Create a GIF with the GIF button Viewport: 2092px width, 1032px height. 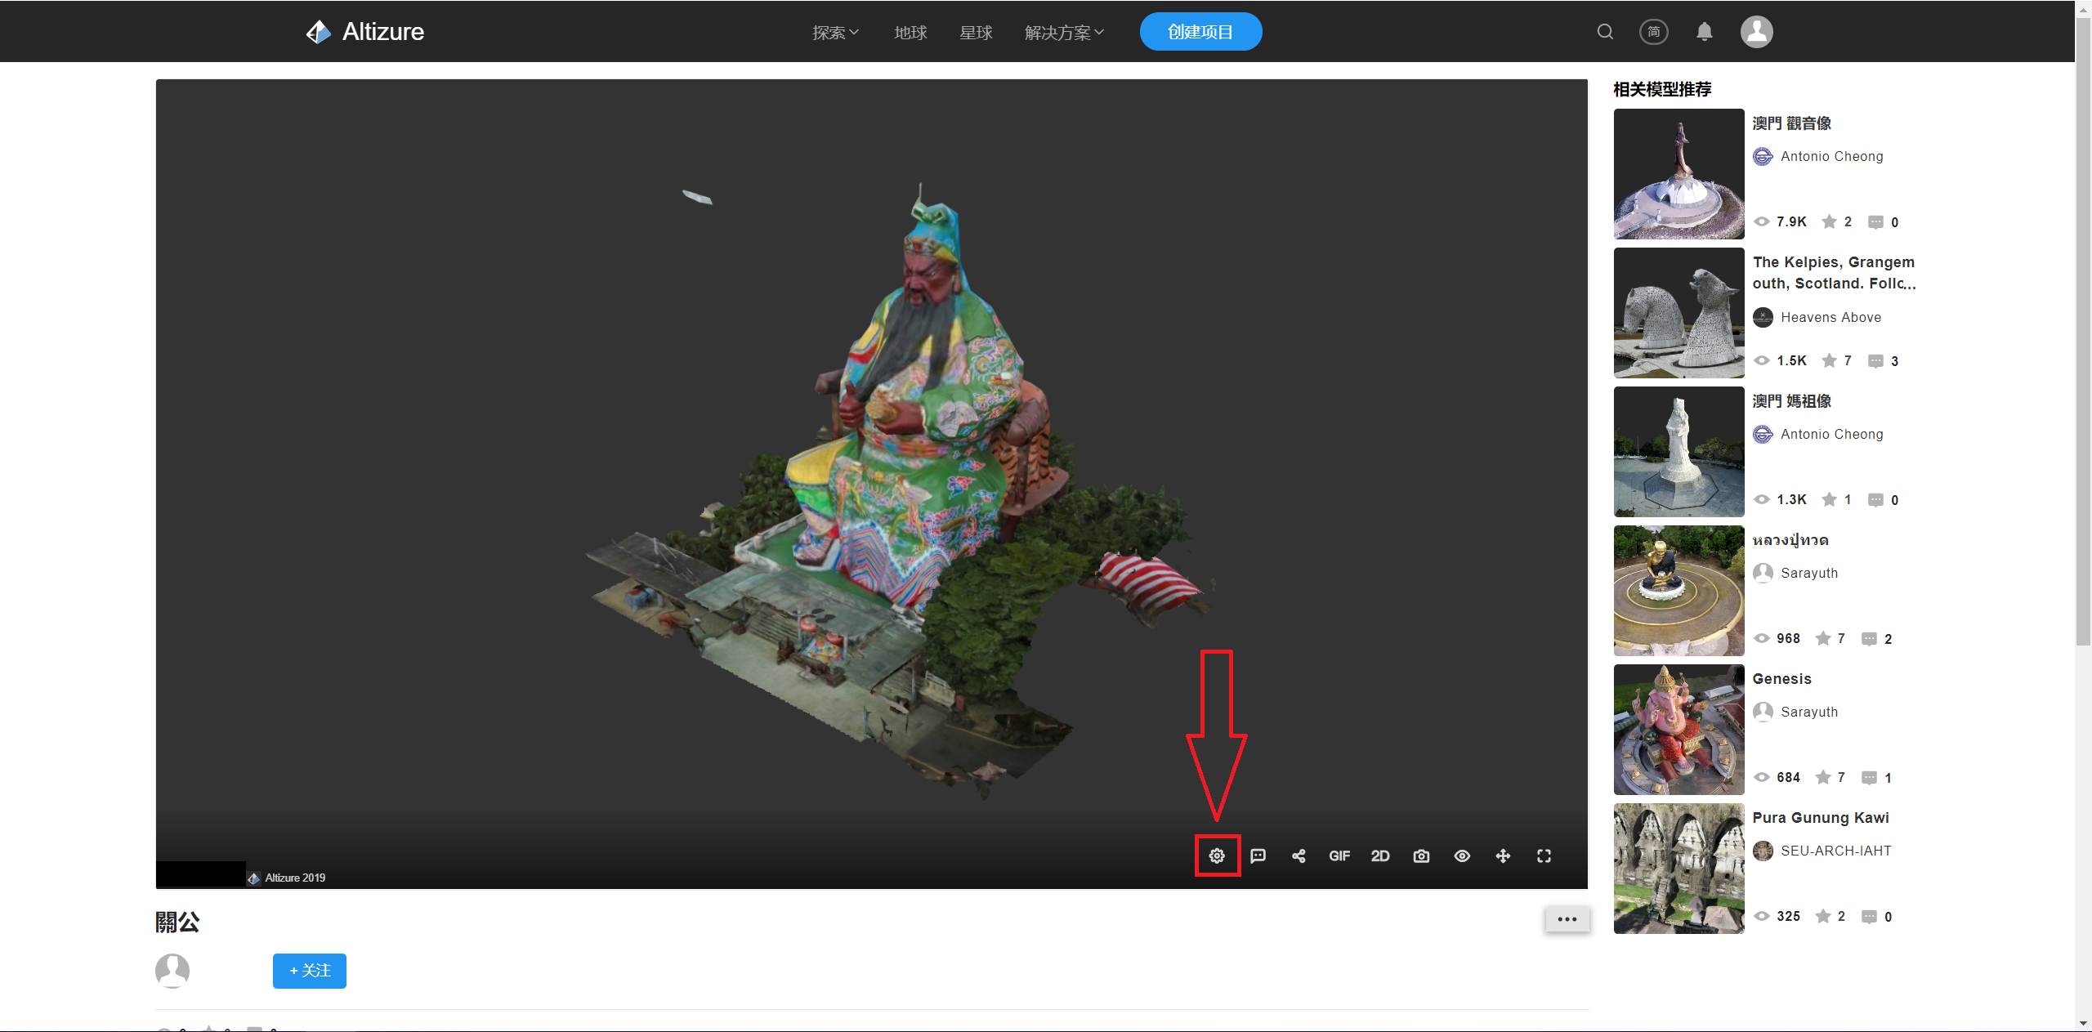(1339, 856)
